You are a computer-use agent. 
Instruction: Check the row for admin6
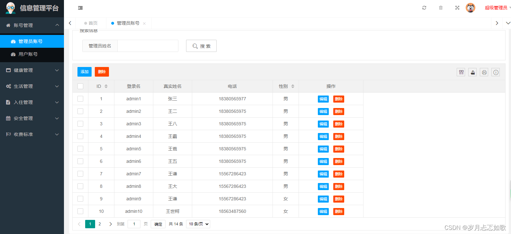80,161
